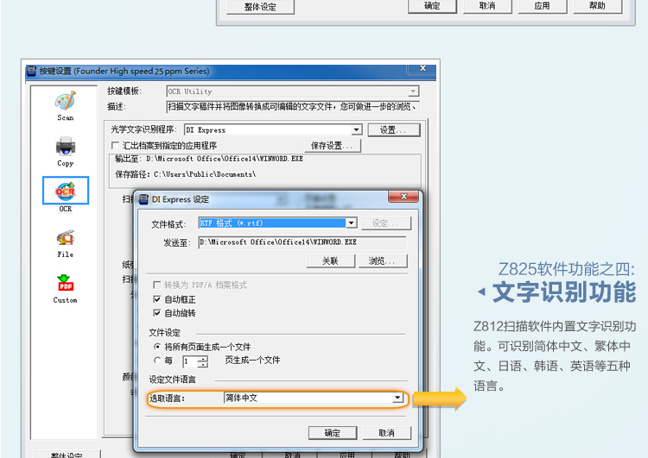Click 确定 in DI Express dialog
The height and width of the screenshot is (458, 648).
(333, 433)
